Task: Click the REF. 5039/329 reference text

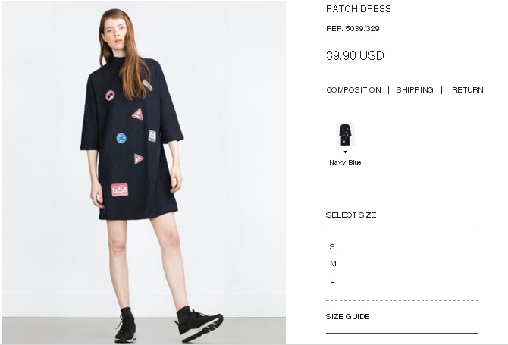Action: tap(353, 29)
